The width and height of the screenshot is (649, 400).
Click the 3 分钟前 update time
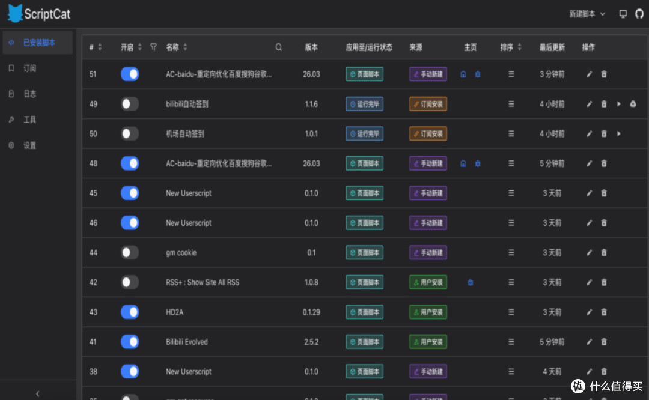552,74
